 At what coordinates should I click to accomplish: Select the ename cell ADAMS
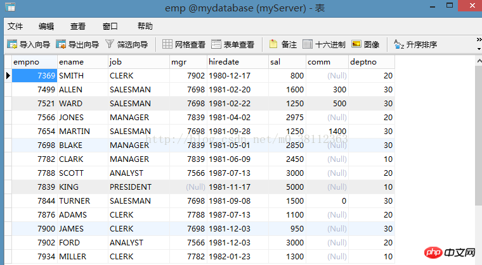click(x=82, y=214)
